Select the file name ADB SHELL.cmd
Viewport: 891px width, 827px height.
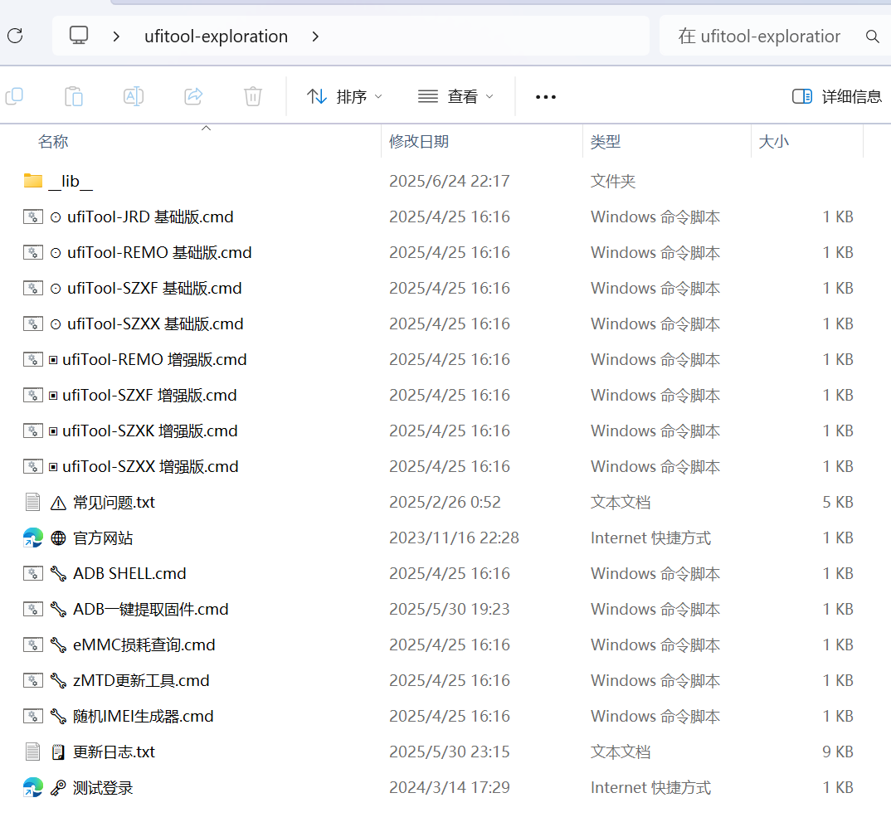click(129, 573)
